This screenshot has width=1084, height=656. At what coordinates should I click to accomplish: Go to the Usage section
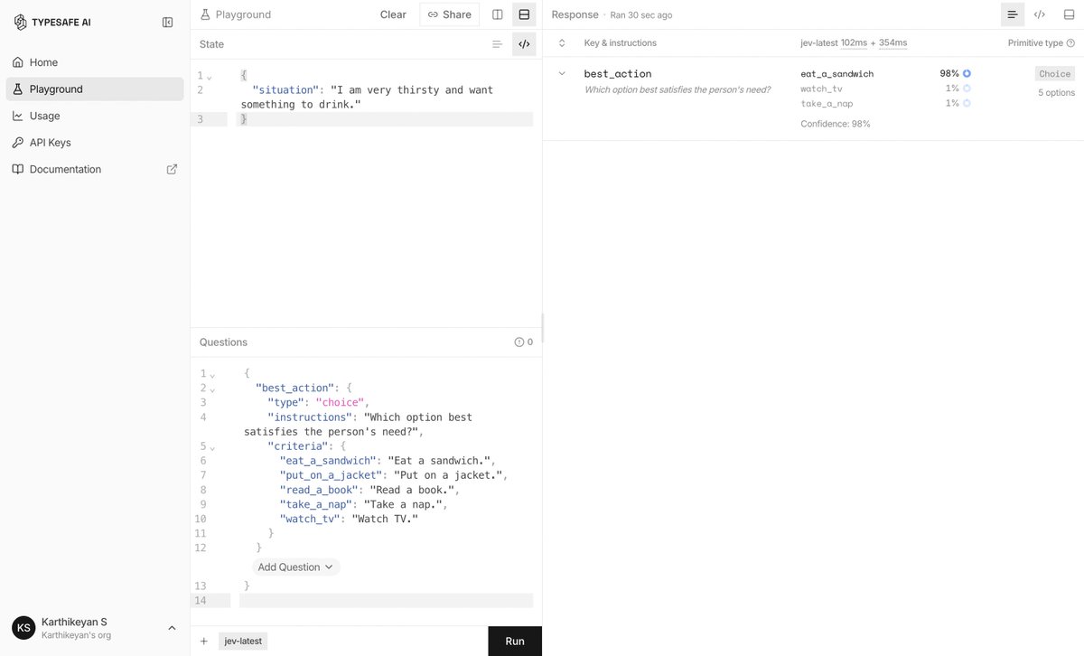tap(95, 116)
